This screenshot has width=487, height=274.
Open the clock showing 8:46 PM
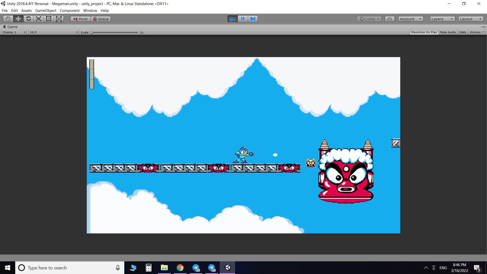tap(459, 268)
